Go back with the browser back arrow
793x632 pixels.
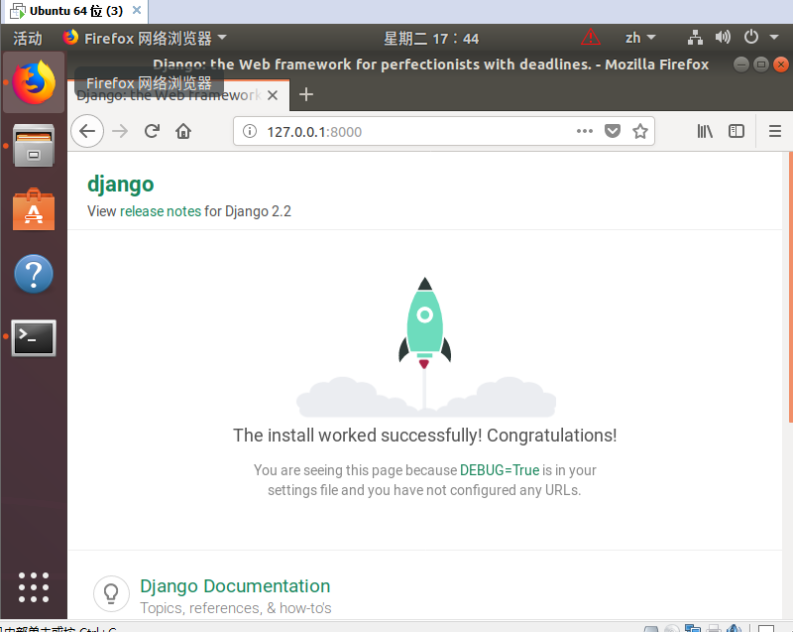pos(87,132)
